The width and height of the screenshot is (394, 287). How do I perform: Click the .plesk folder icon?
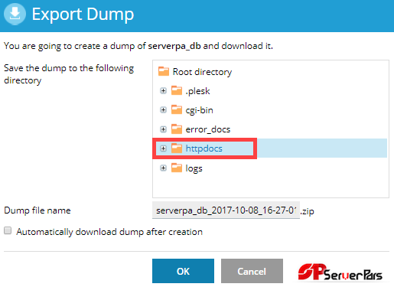177,90
